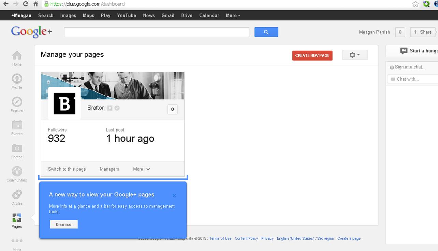This screenshot has width=438, height=251.
Task: Open the Terms of Use footer link
Action: 220,238
